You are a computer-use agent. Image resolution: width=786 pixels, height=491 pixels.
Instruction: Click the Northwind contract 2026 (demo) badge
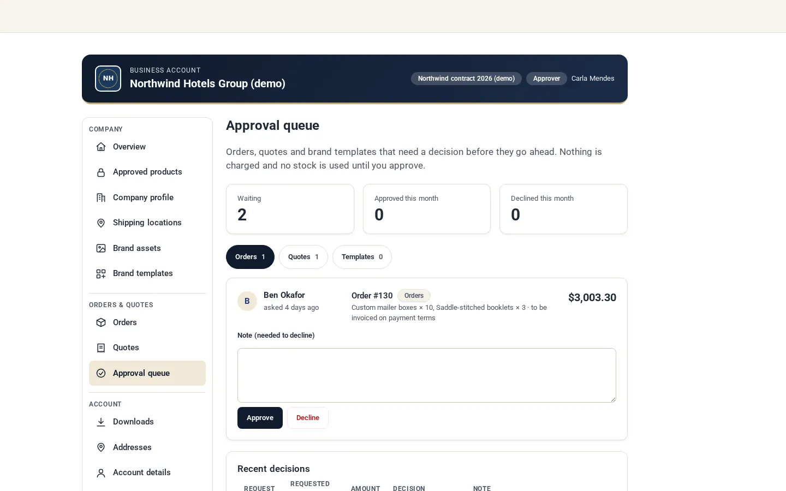(466, 79)
